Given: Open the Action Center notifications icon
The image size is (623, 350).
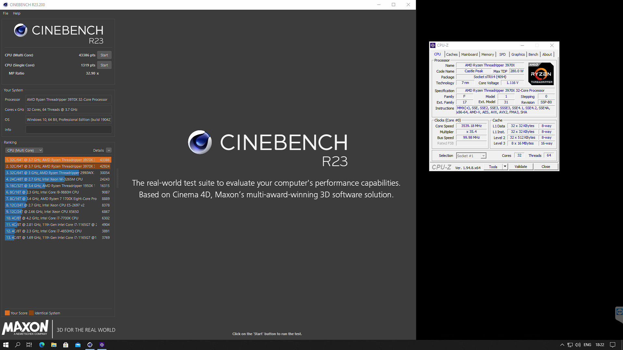Looking at the screenshot, I should 612,345.
